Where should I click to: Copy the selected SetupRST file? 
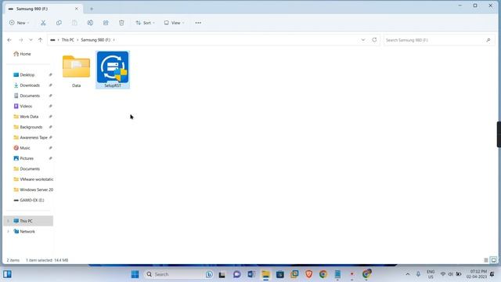pos(59,23)
